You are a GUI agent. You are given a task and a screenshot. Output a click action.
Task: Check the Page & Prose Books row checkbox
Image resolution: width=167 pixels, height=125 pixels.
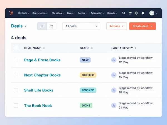16,60
